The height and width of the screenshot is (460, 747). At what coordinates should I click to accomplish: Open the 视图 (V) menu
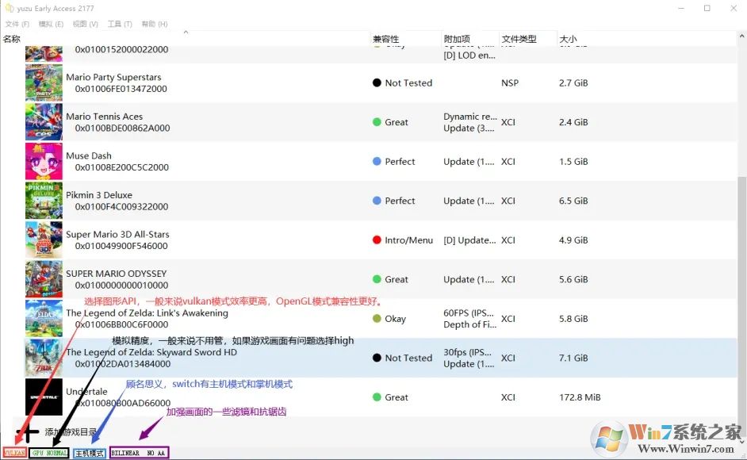click(x=86, y=24)
